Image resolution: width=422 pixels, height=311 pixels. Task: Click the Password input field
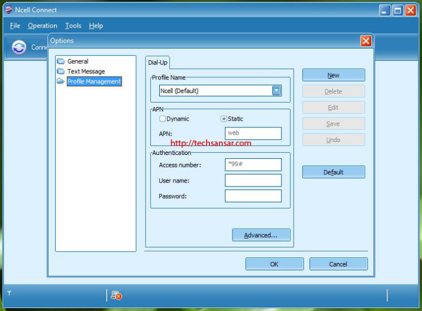(x=253, y=196)
